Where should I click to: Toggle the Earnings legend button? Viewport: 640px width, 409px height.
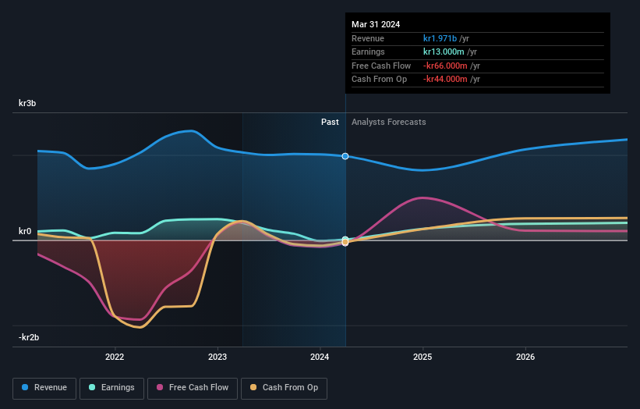(x=111, y=388)
